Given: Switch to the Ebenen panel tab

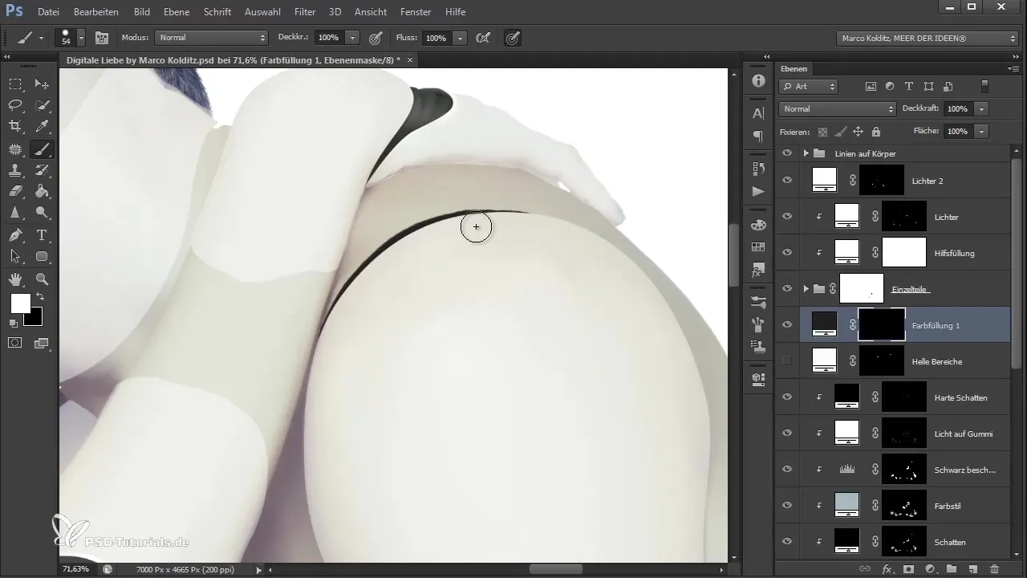Looking at the screenshot, I should click(x=794, y=69).
